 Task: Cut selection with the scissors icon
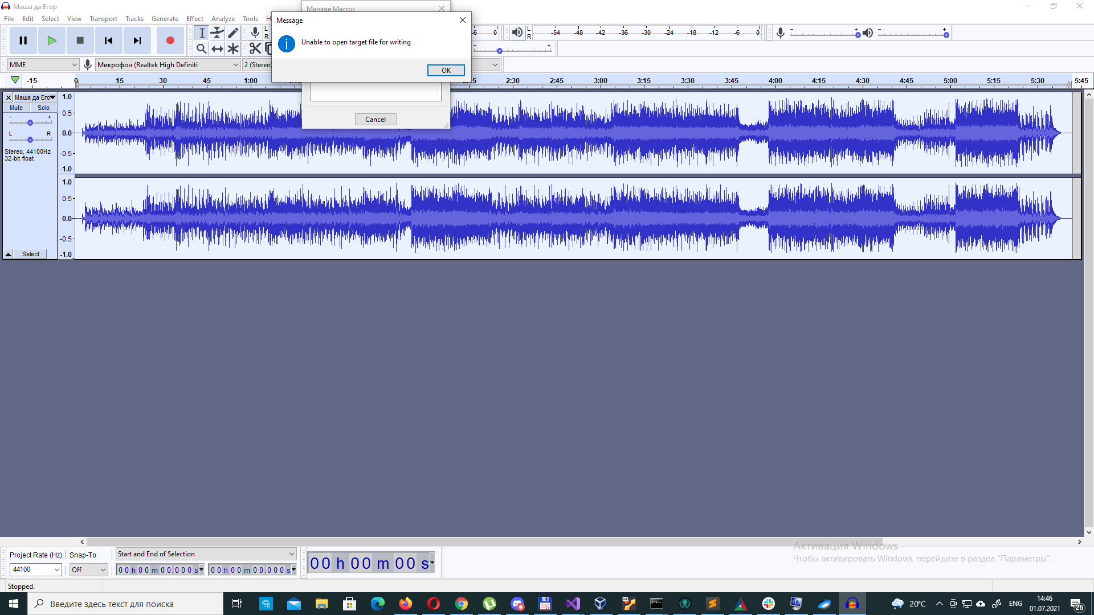pos(255,48)
